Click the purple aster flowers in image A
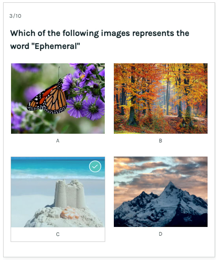The height and width of the screenshot is (260, 219). (86, 93)
